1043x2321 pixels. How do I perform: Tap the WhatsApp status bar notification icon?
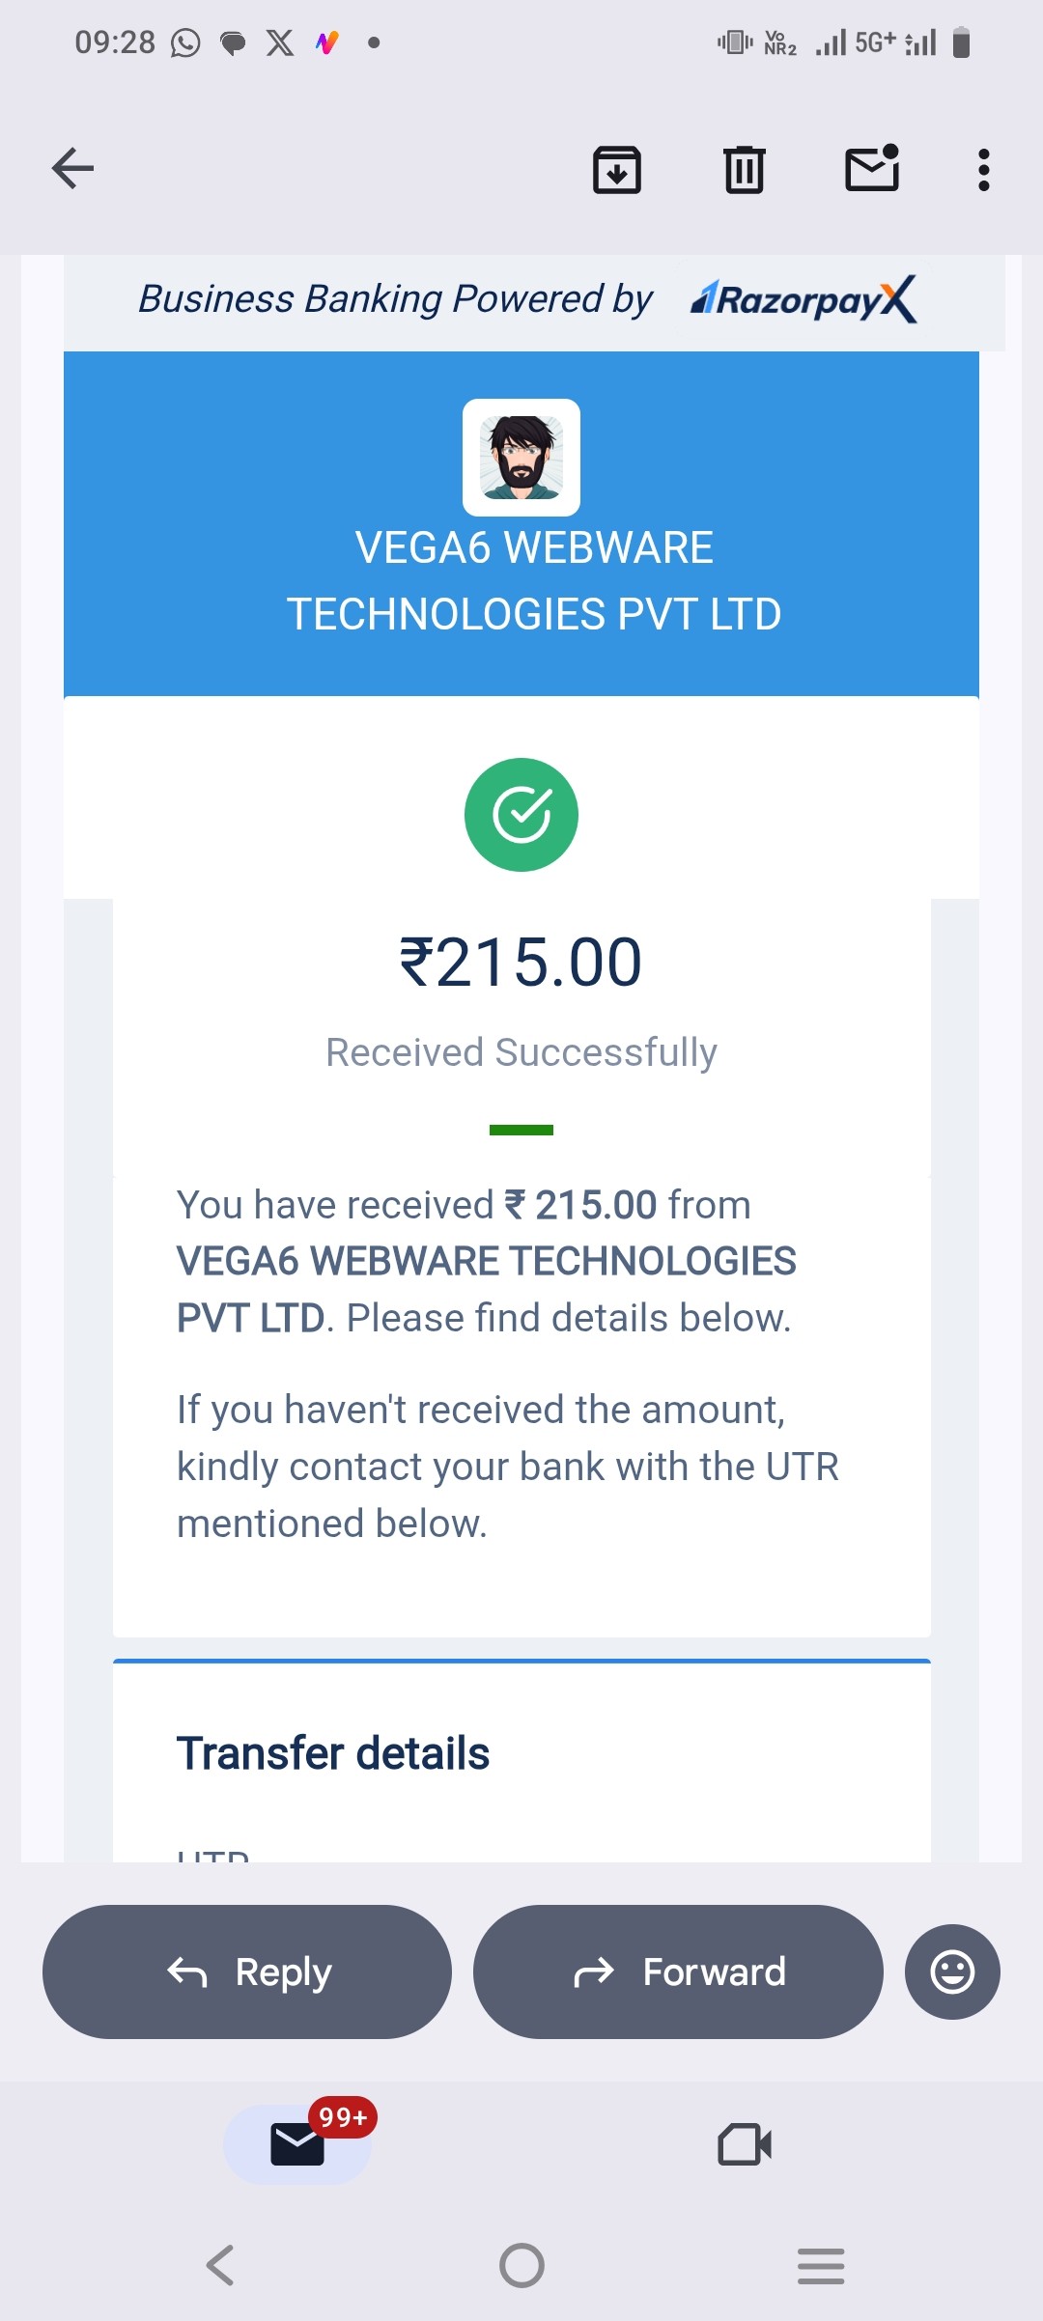pyautogui.click(x=185, y=42)
